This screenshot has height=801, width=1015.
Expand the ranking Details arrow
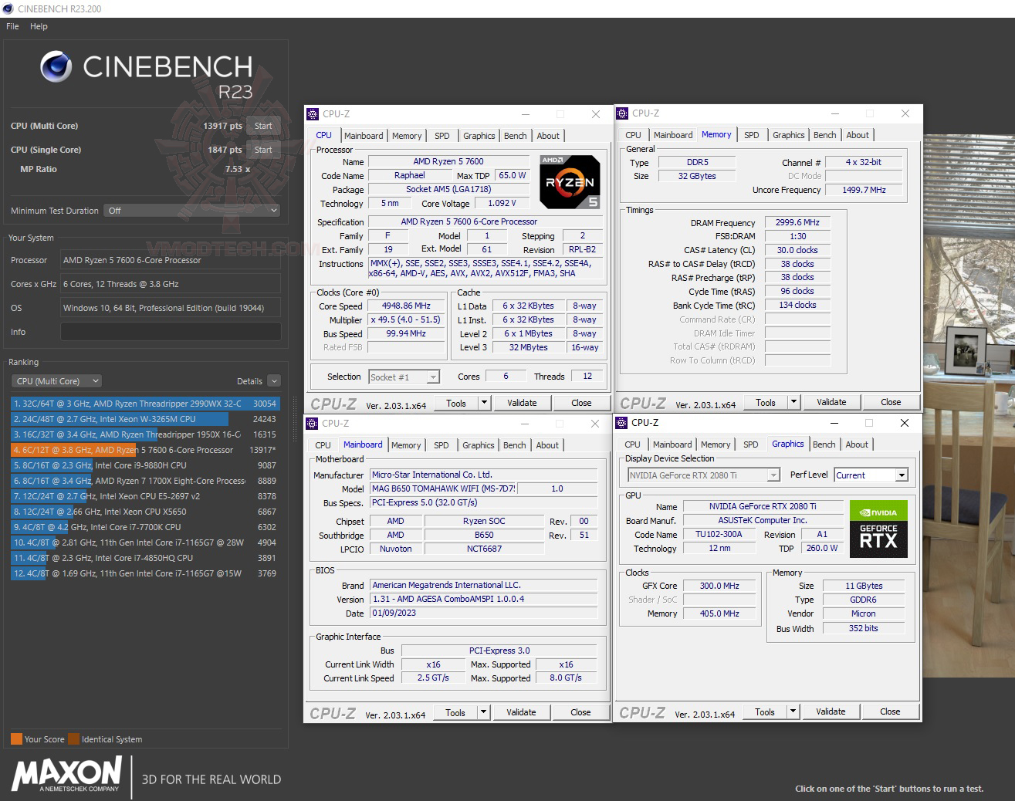[274, 381]
